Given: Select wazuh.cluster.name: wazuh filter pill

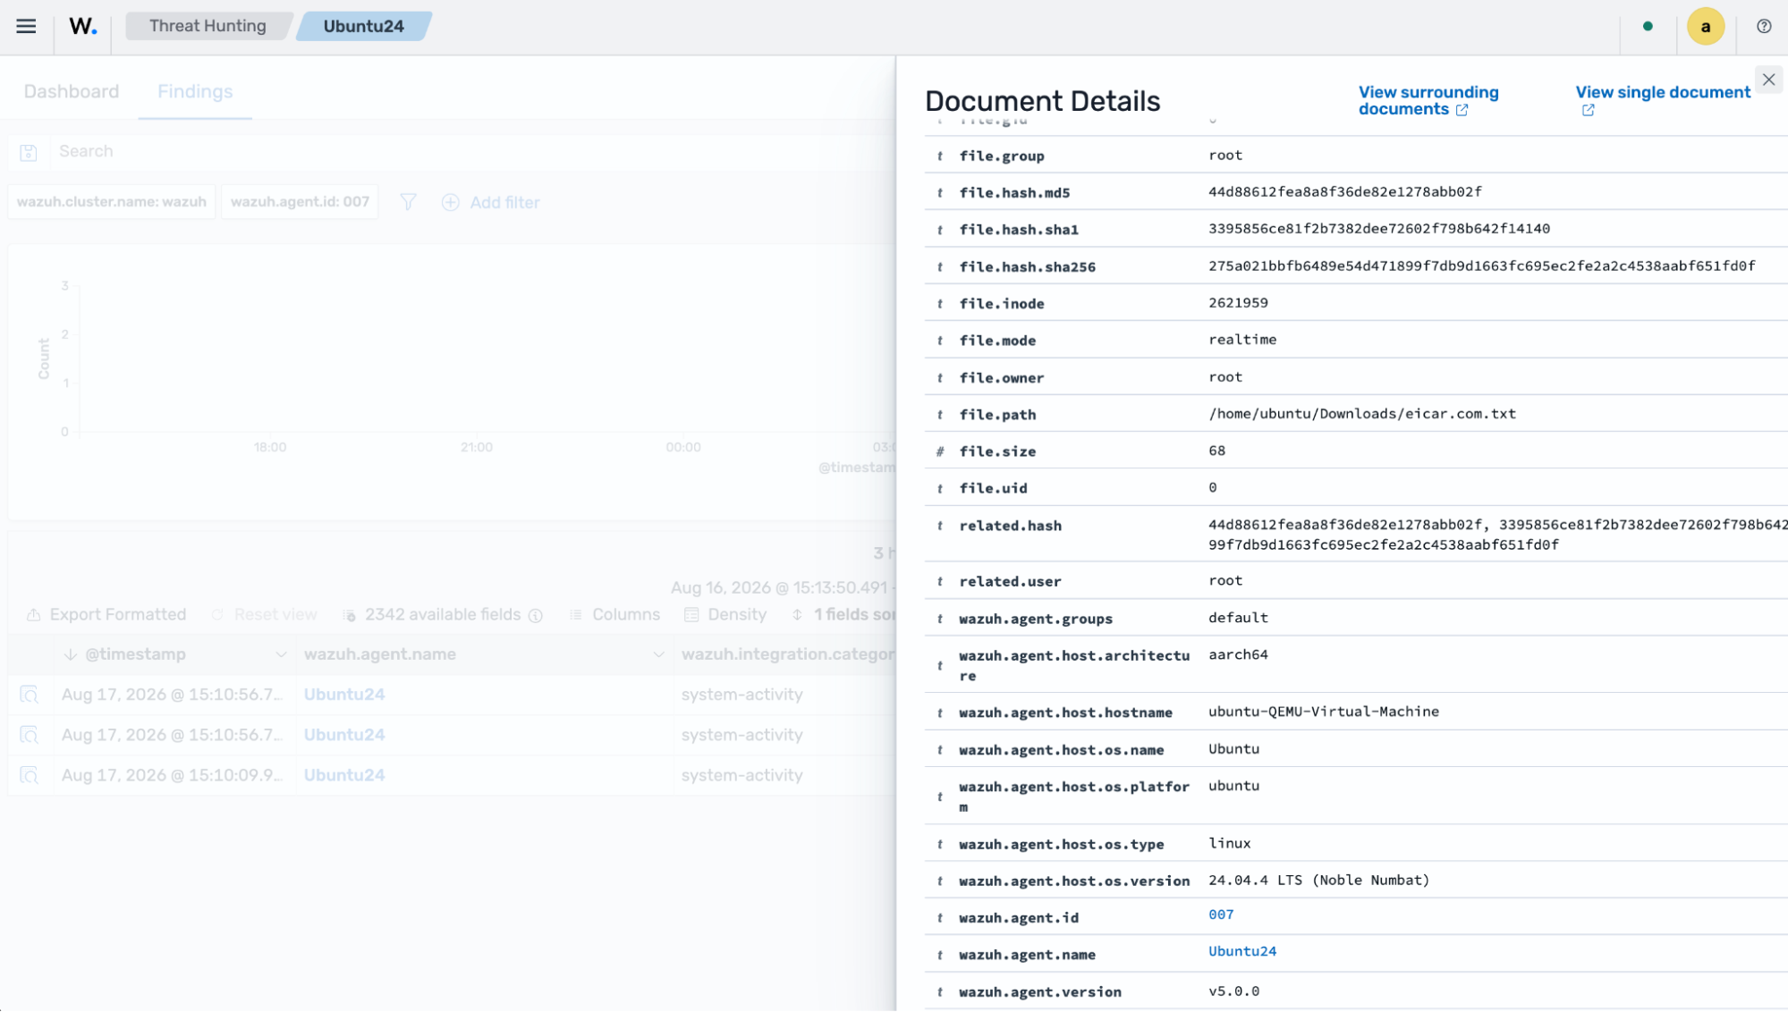Looking at the screenshot, I should (x=112, y=202).
